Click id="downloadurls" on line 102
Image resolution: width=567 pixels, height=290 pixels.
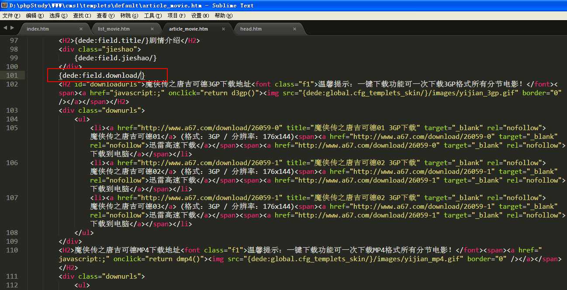[x=108, y=84]
